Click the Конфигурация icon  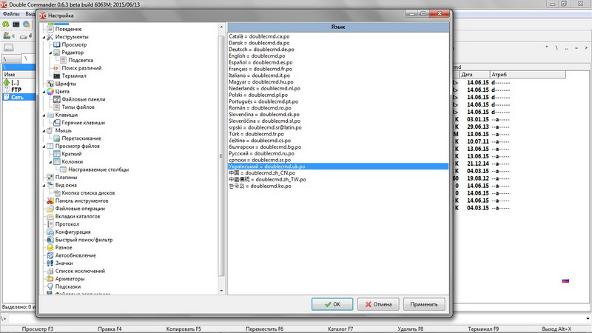[x=50, y=232]
